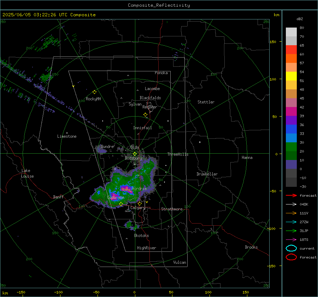318x297 pixels.
Task: Click the Calgary city label
Action: click(x=138, y=208)
